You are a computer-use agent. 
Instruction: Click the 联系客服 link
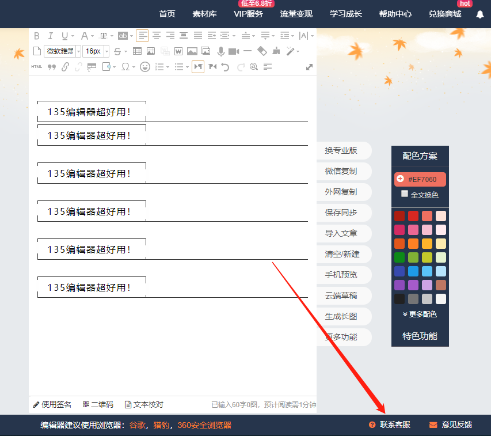(x=390, y=424)
